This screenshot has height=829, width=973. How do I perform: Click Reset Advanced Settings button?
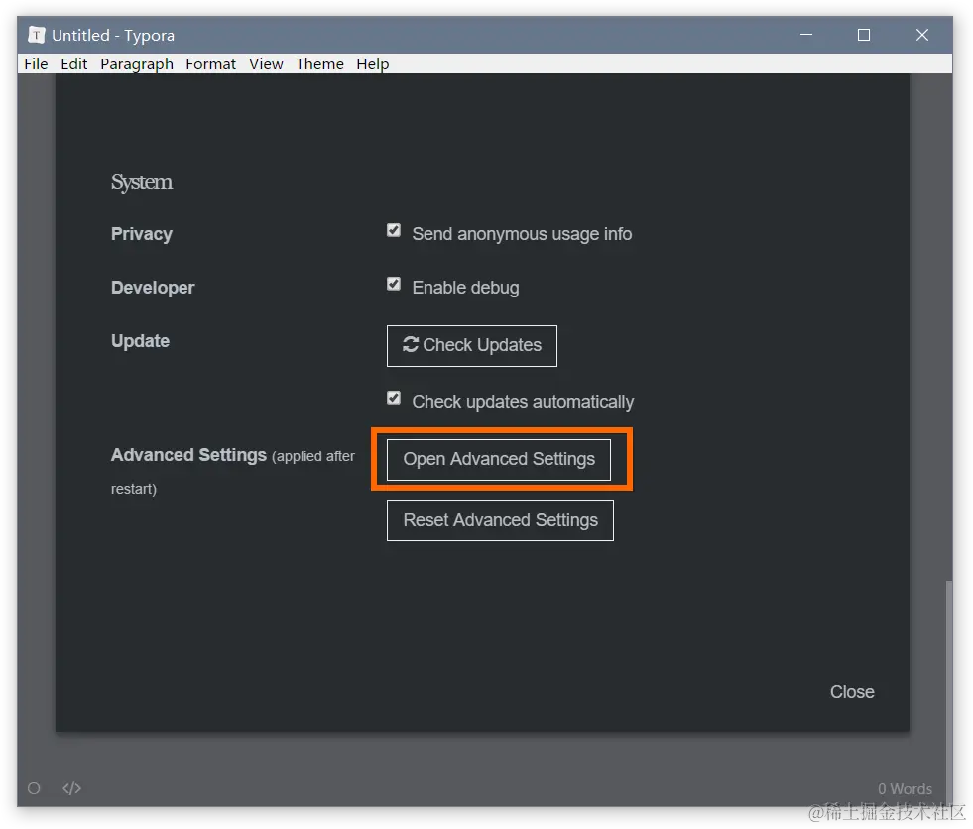point(500,521)
